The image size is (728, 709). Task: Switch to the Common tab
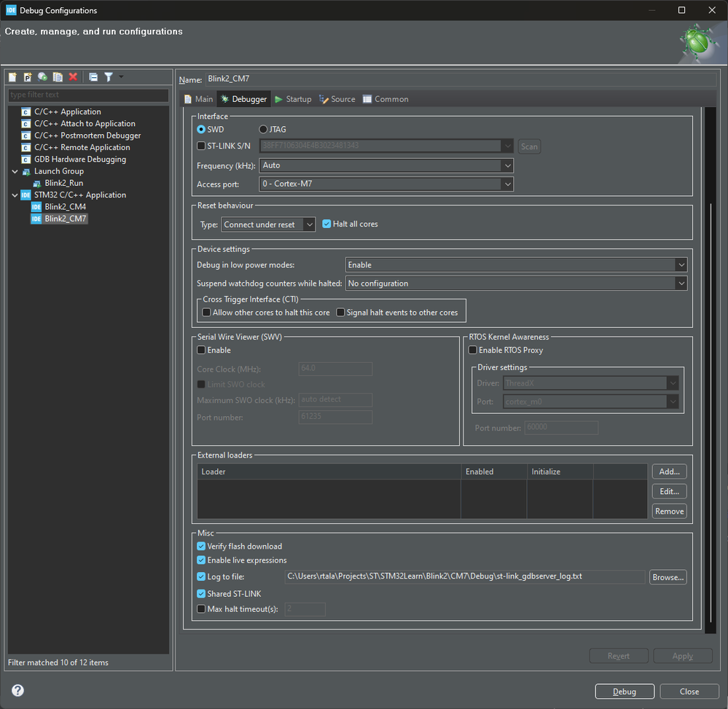[385, 99]
